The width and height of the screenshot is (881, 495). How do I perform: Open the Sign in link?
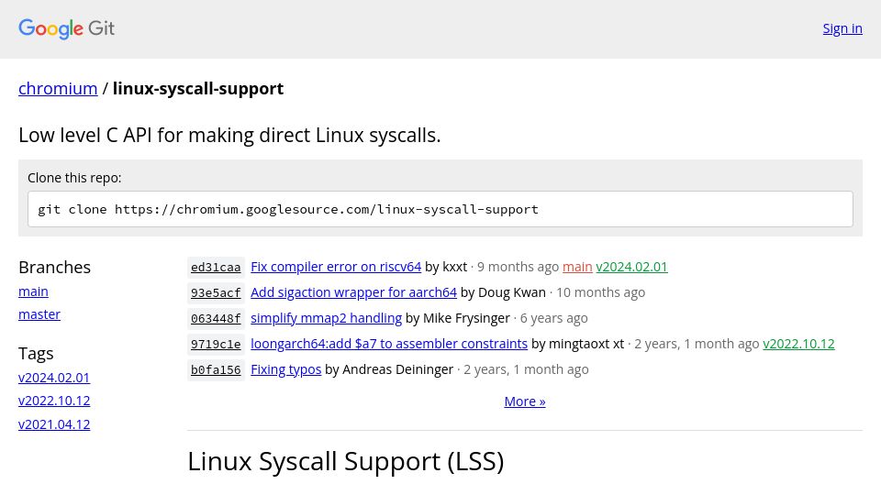[x=842, y=28]
